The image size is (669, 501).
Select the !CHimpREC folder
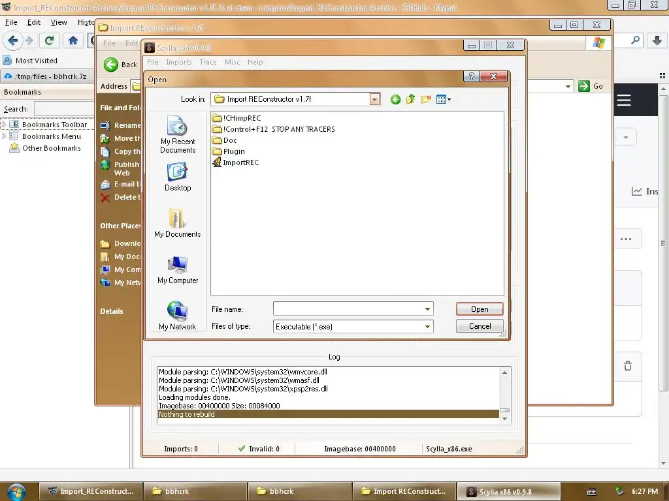237,118
